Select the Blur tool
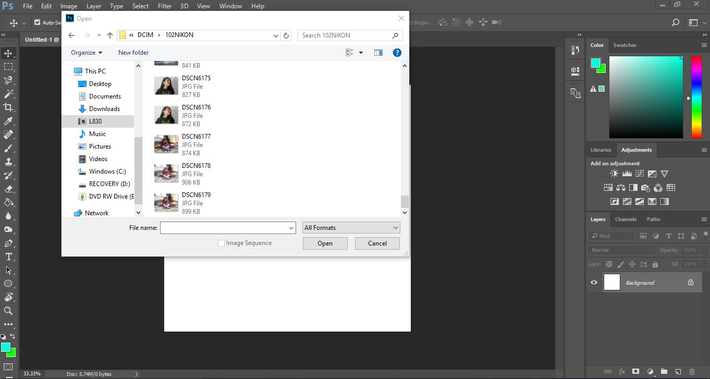 coord(8,216)
